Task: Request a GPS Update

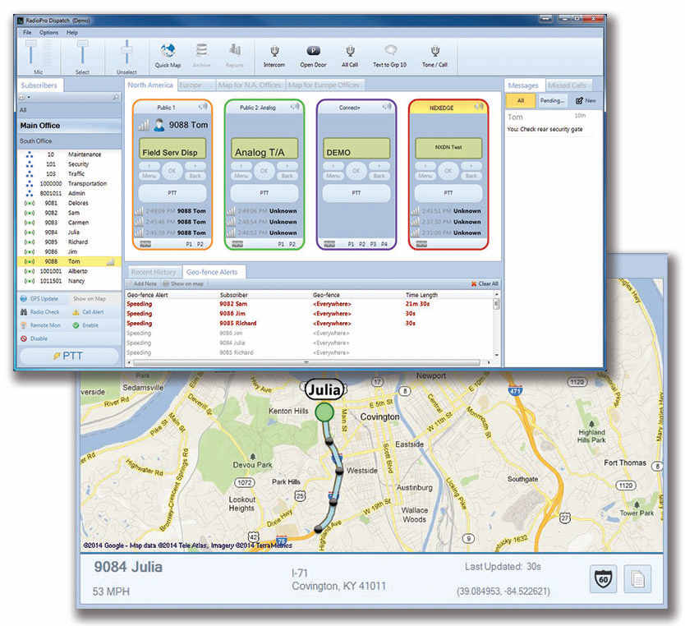Action: coord(39,299)
